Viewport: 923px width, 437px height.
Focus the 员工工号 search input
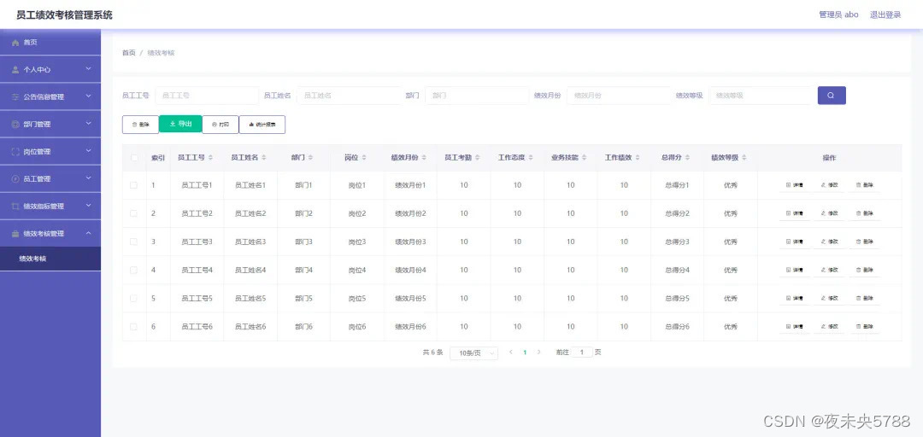(x=207, y=96)
